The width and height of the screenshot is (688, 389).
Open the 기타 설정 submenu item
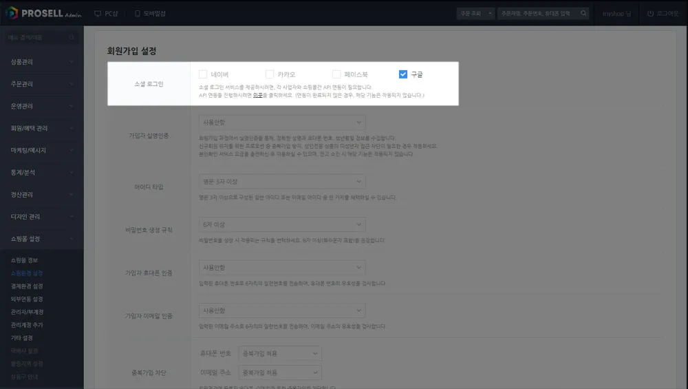pos(22,338)
